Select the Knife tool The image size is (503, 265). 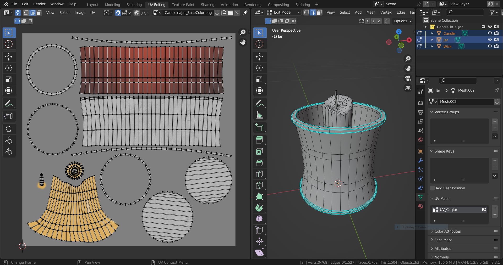[x=259, y=185]
